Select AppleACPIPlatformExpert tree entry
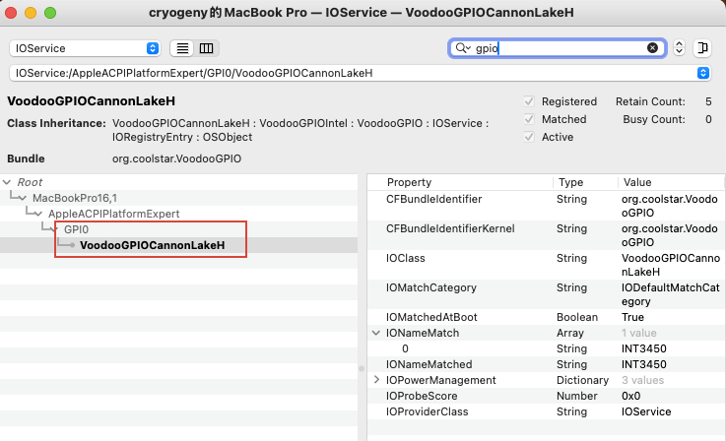 pyautogui.click(x=114, y=214)
